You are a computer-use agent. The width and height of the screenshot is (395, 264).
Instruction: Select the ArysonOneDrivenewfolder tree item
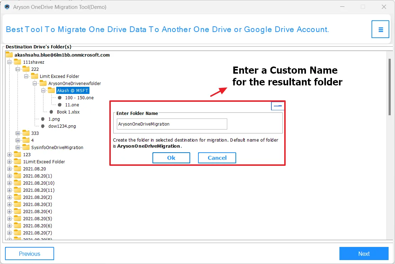pos(74,83)
